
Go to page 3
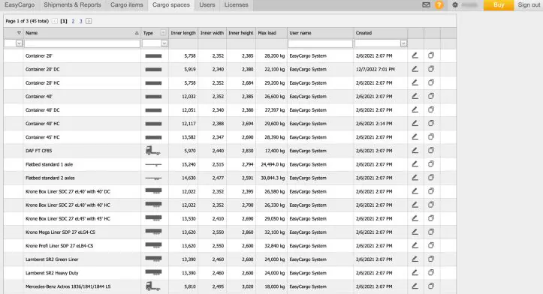pyautogui.click(x=80, y=21)
